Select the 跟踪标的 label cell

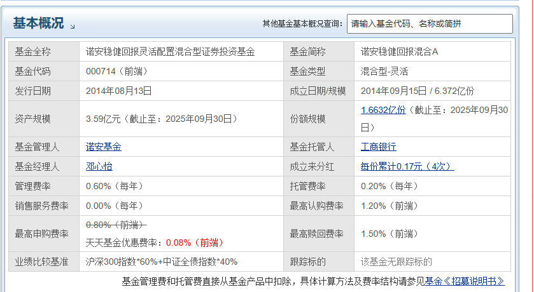tap(319, 262)
